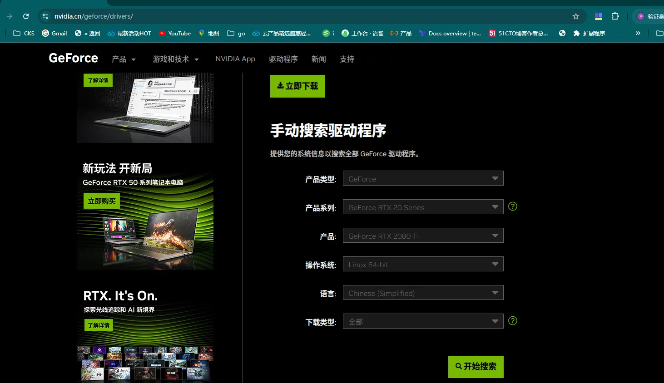Open the 地图 maps bookmark
This screenshot has width=664, height=383.
click(209, 33)
